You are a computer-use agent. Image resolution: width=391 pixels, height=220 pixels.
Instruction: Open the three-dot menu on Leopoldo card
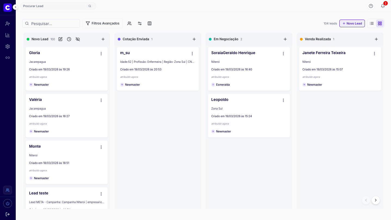(x=283, y=100)
